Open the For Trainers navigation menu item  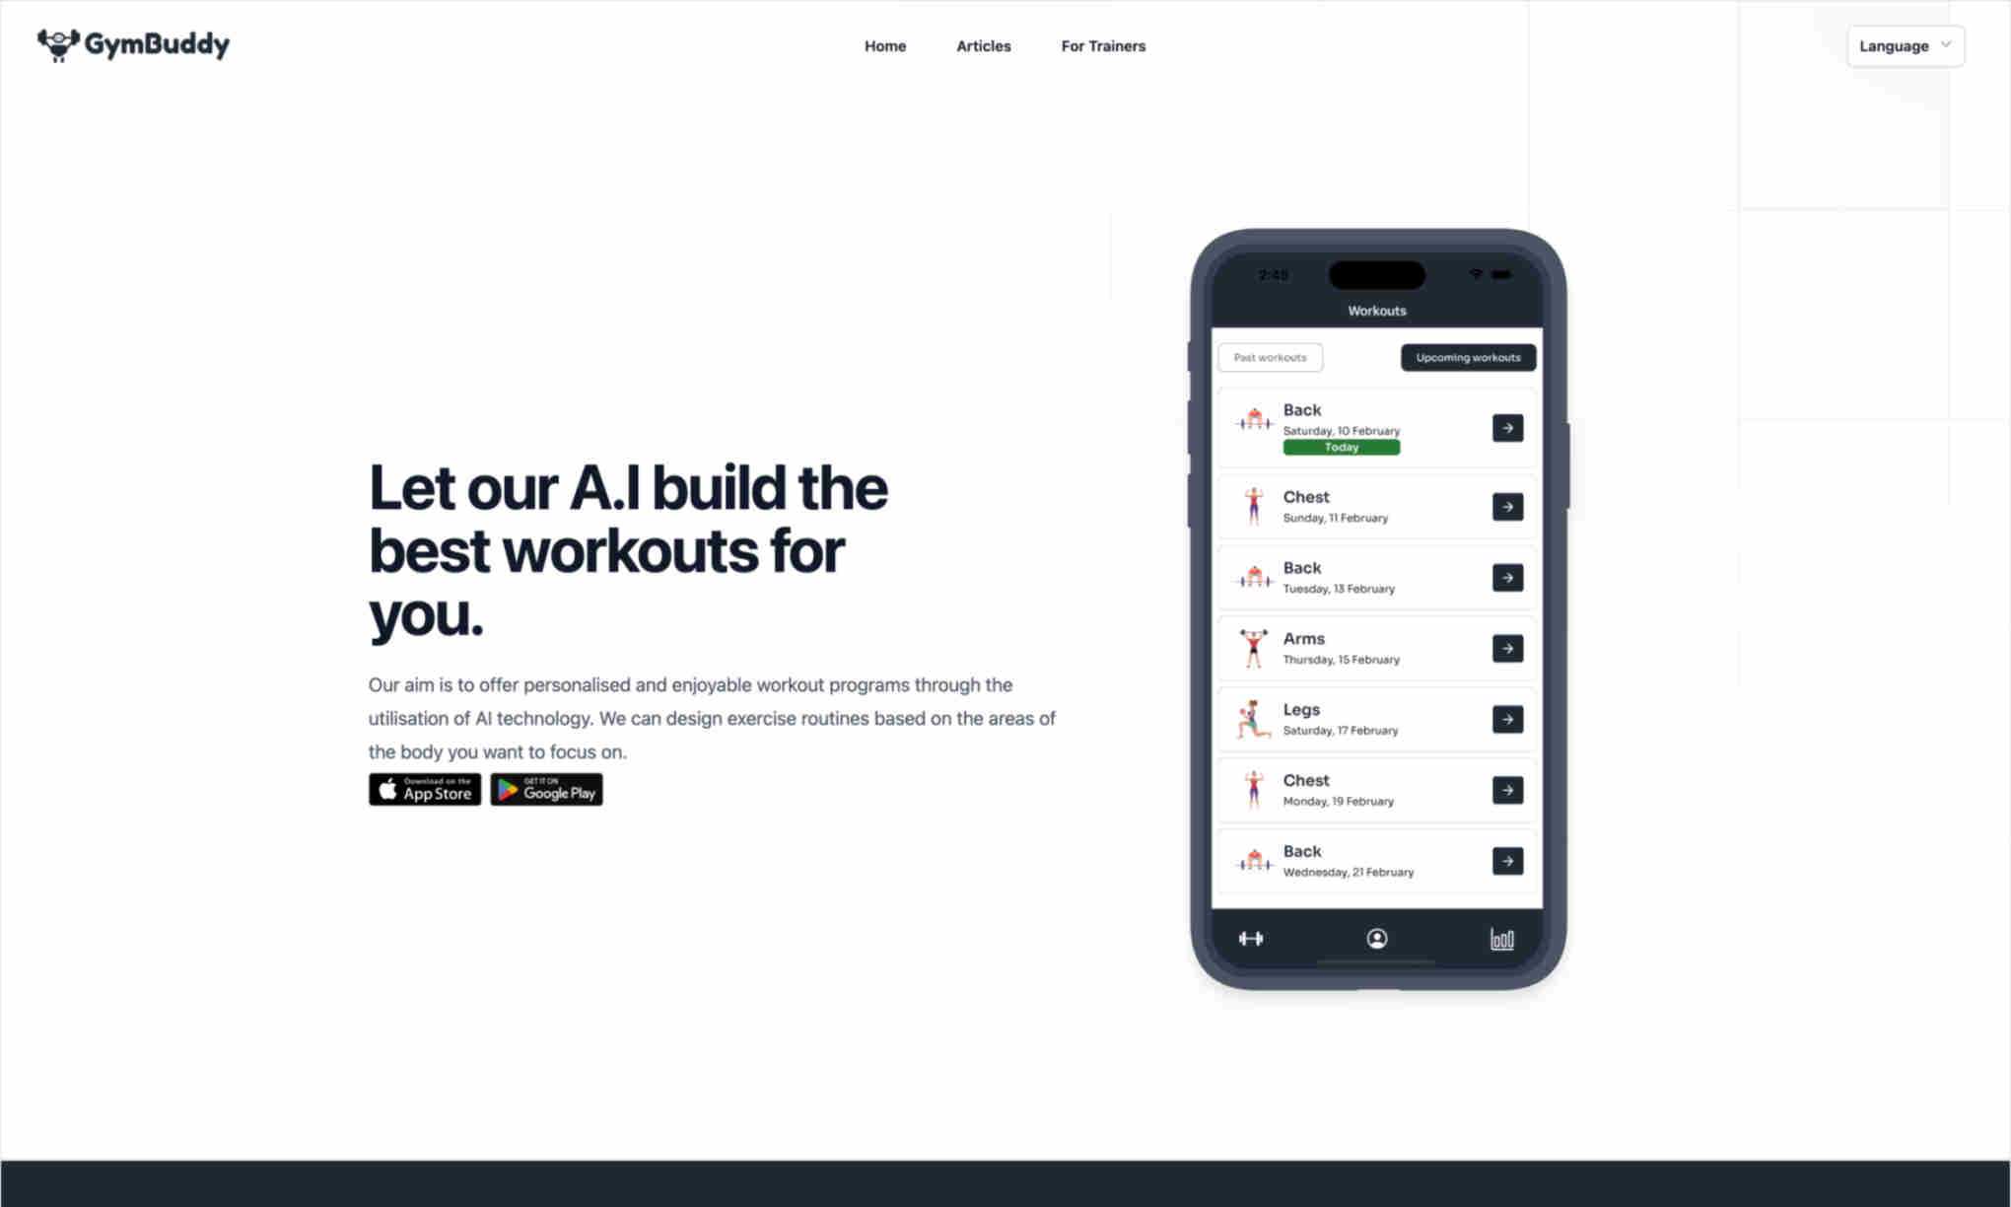[x=1103, y=46]
